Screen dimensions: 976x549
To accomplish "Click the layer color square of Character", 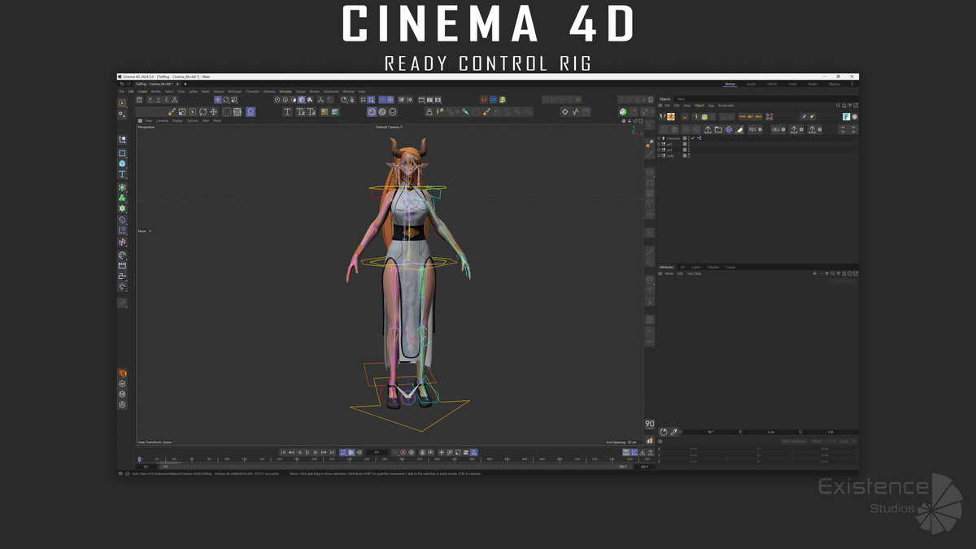I will [x=685, y=138].
